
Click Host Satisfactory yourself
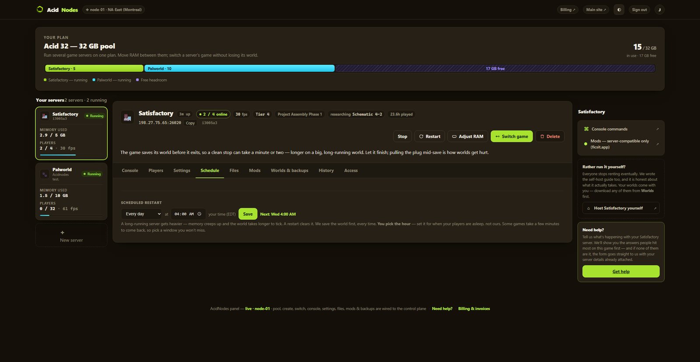[621, 208]
